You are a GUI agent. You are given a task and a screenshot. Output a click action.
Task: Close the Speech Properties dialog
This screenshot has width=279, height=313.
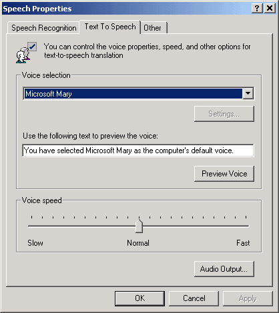point(270,9)
